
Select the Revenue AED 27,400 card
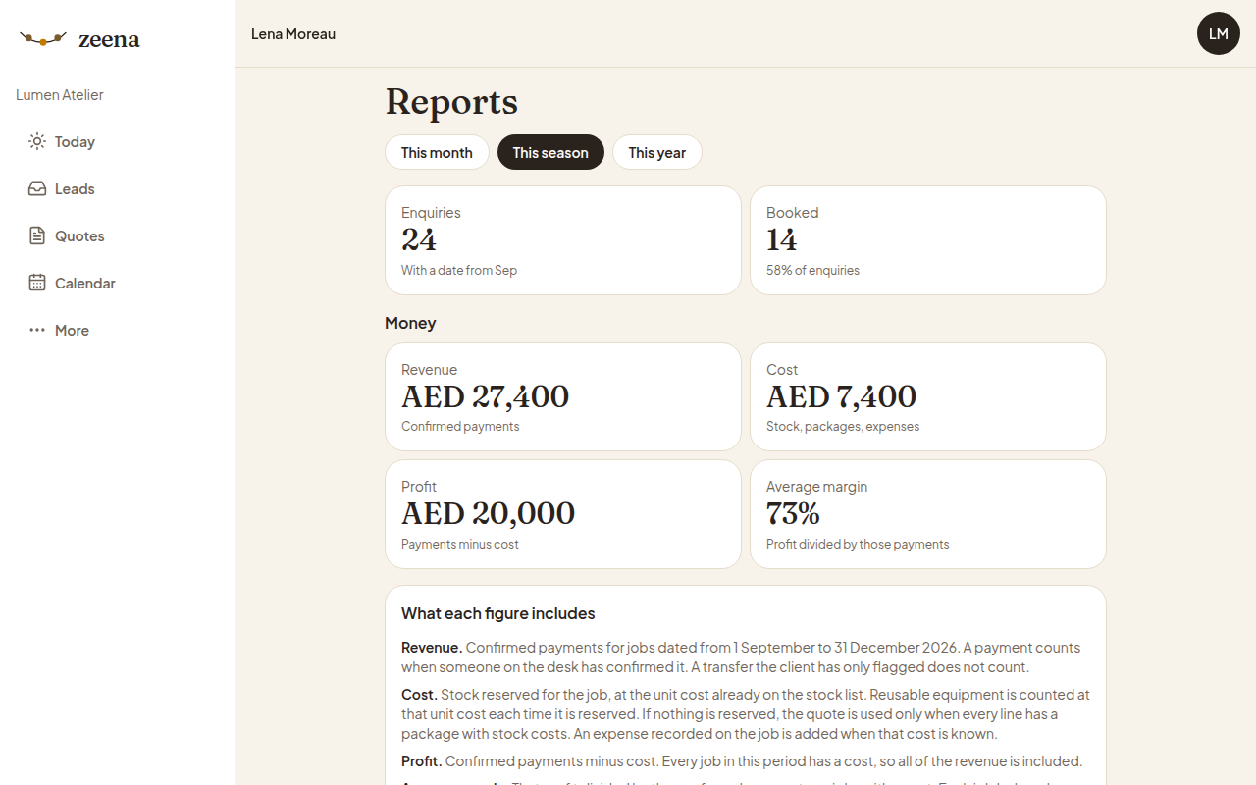tap(563, 396)
